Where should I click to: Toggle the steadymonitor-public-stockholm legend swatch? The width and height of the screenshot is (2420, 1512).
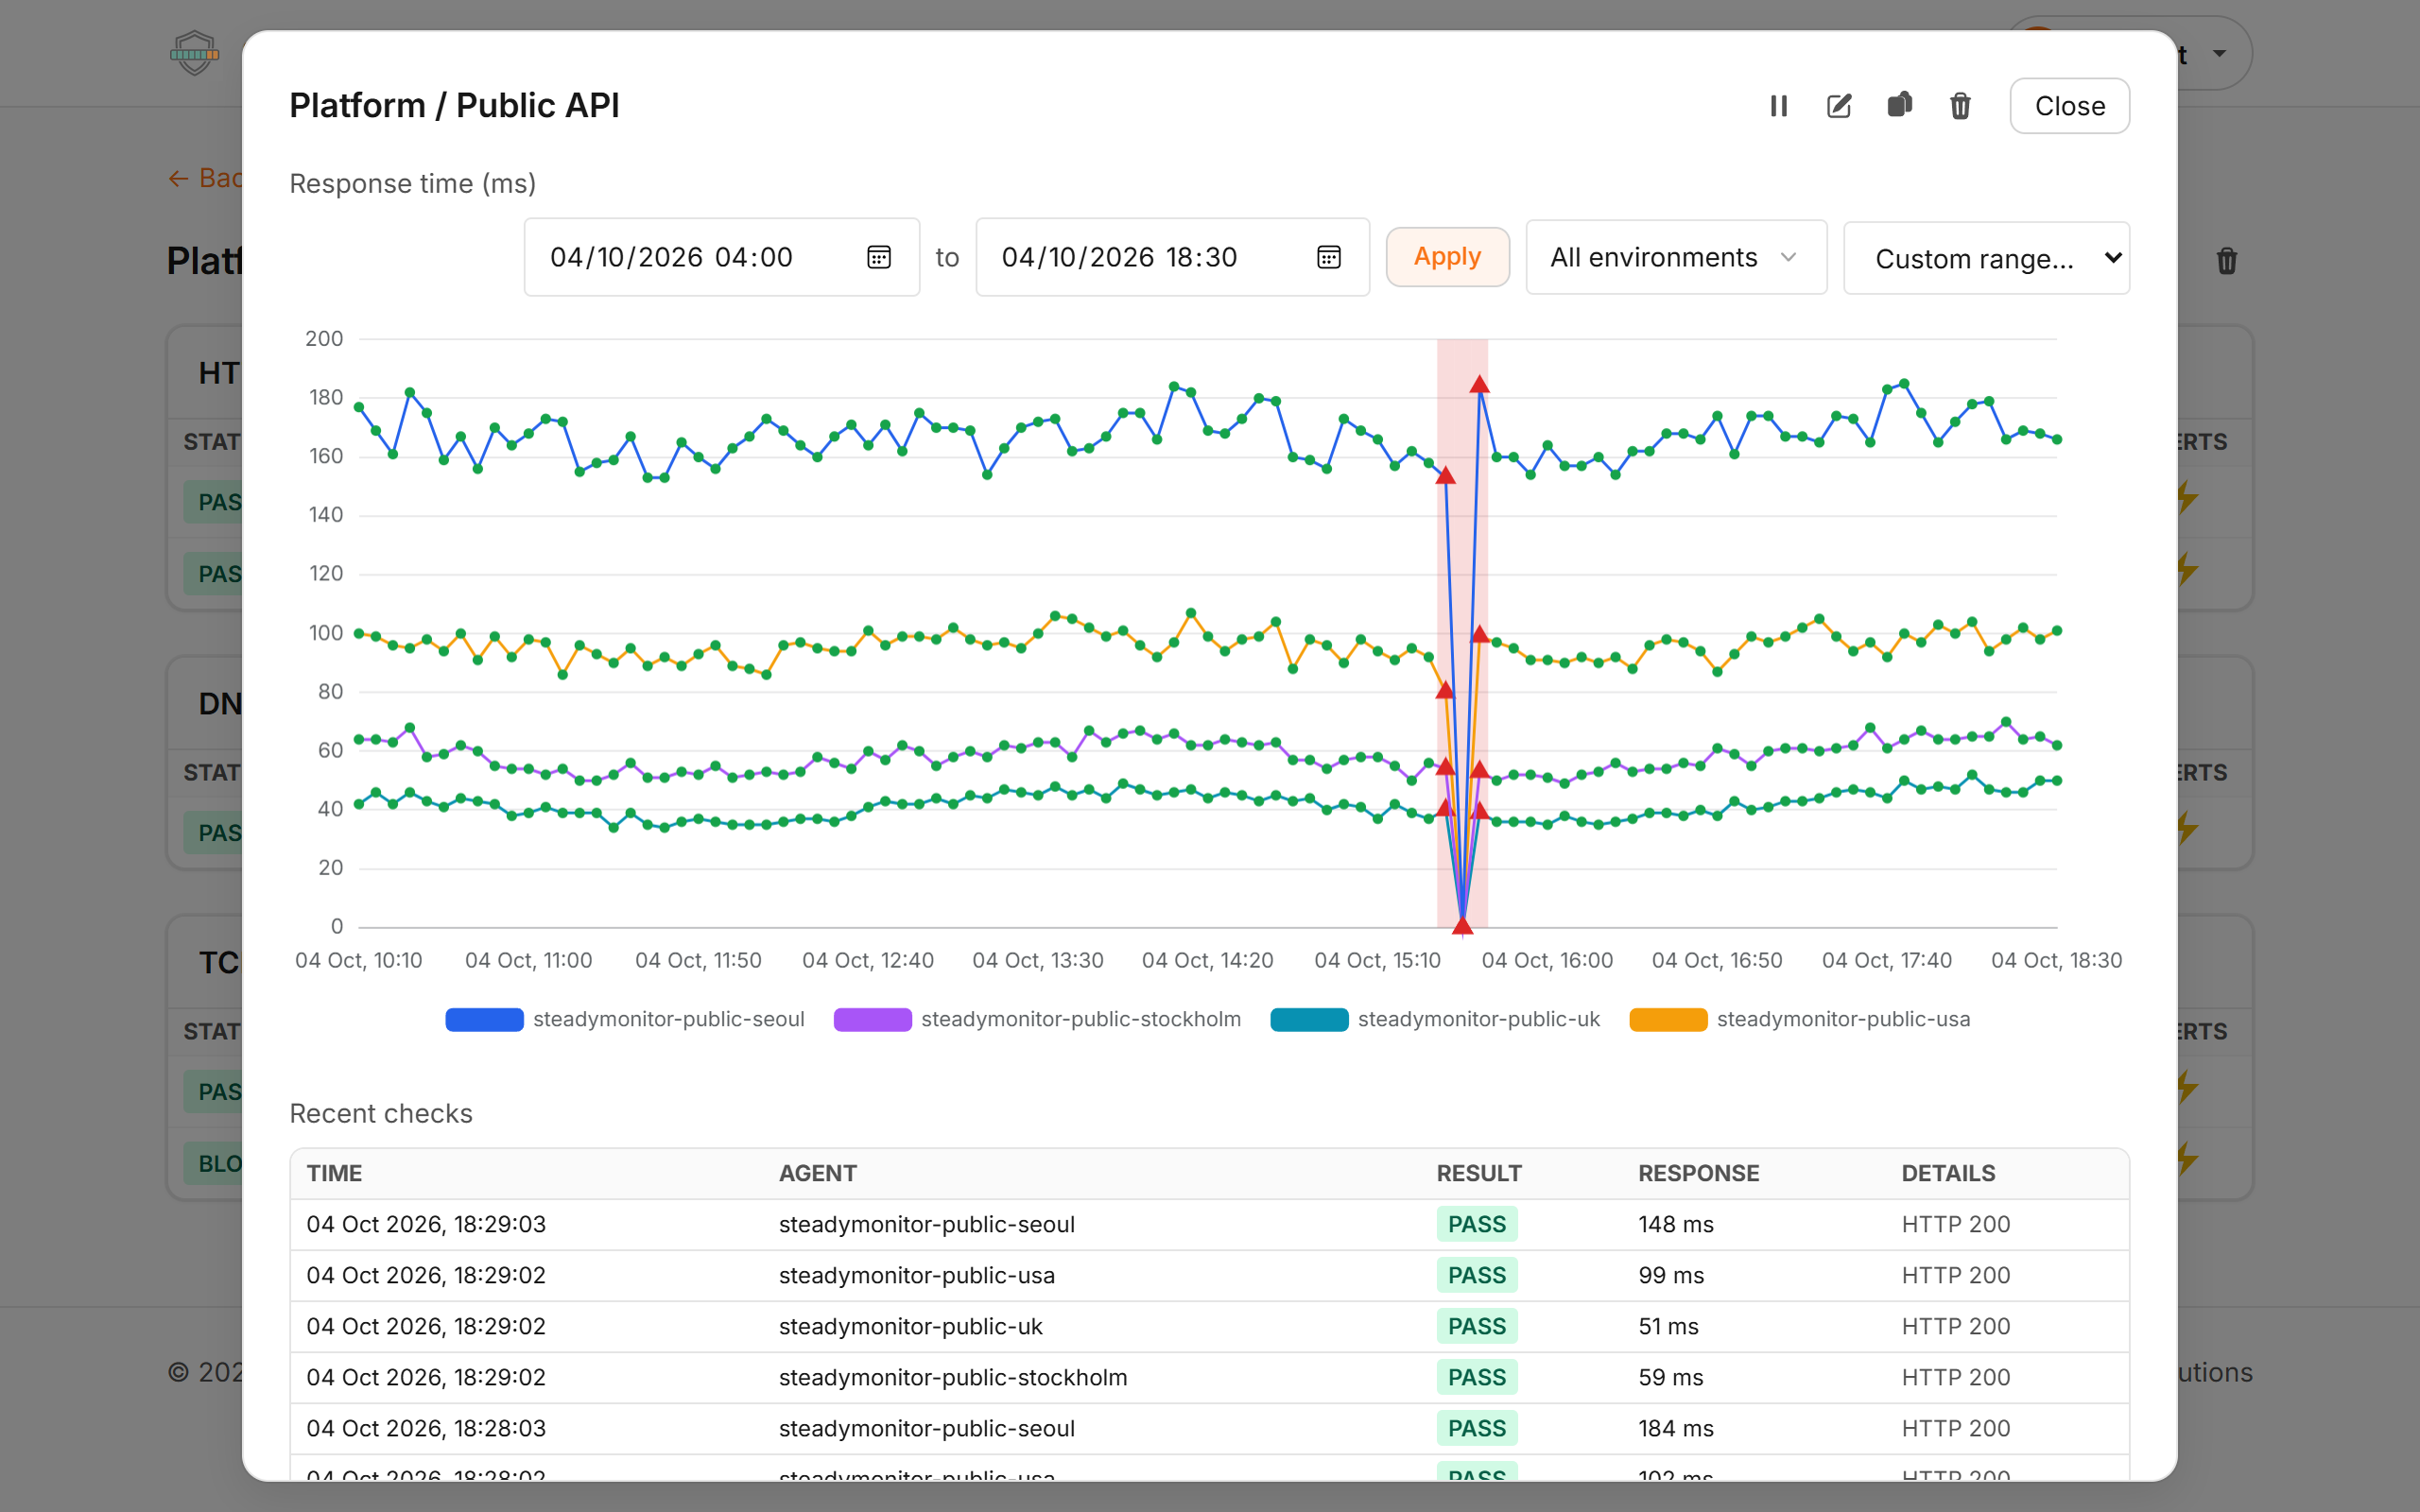tap(872, 1019)
